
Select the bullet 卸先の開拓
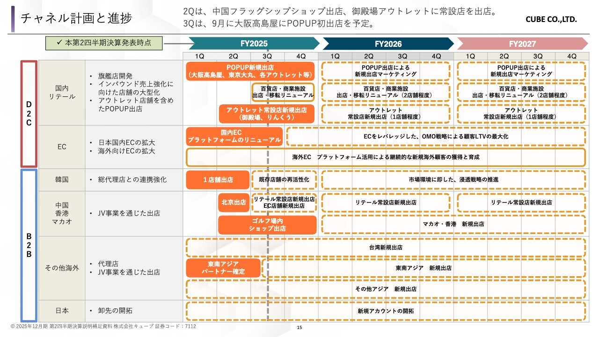(115, 310)
